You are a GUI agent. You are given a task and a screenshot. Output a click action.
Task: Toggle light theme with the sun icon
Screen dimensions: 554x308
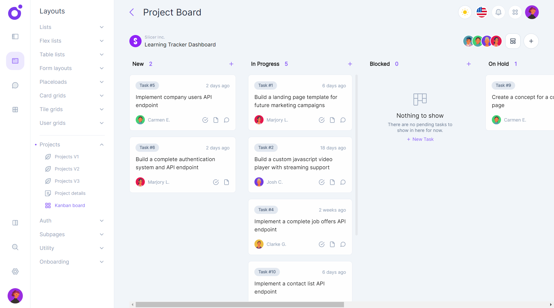coord(464,12)
